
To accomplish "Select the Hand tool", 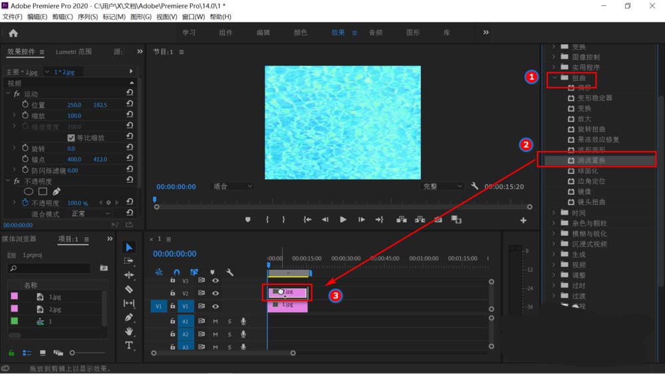I will [x=129, y=331].
